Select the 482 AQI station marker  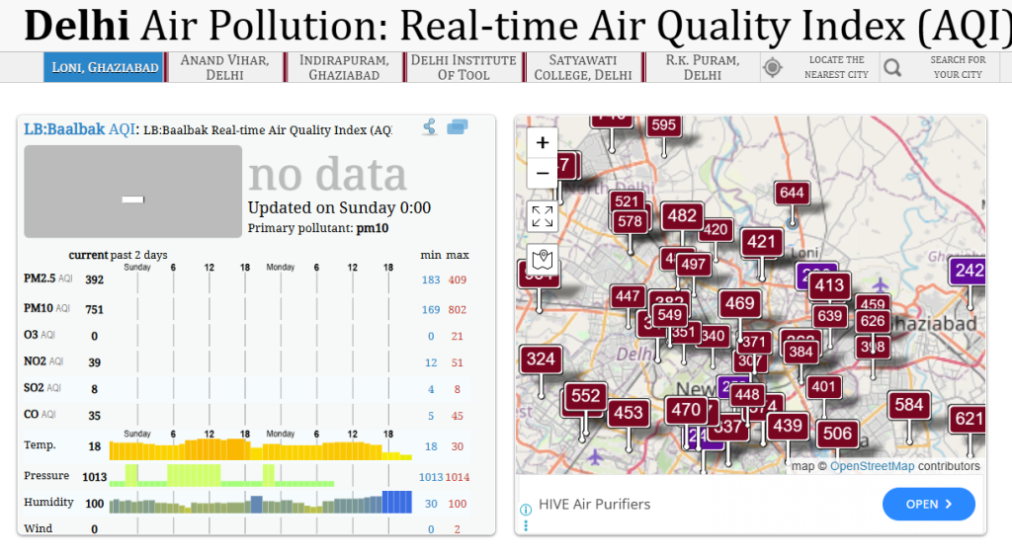[x=682, y=215]
